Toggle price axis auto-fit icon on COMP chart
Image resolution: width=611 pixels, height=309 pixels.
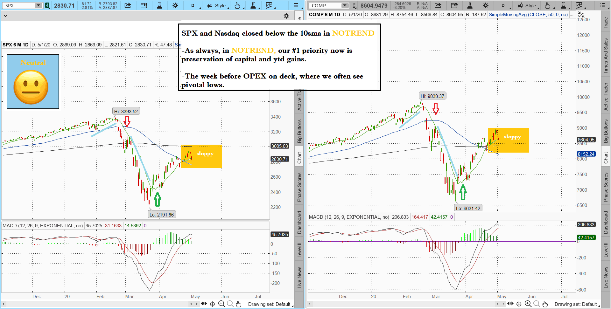click(x=581, y=15)
